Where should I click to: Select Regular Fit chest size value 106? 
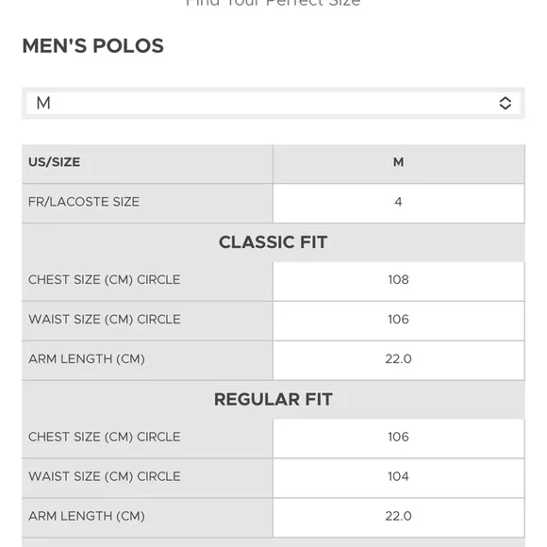pos(398,439)
